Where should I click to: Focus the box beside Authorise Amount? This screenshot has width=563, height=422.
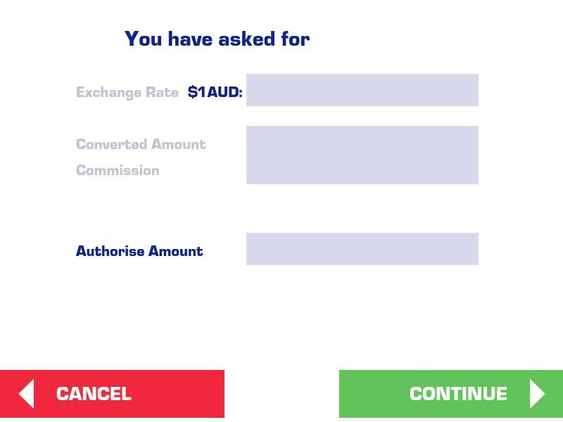point(362,249)
